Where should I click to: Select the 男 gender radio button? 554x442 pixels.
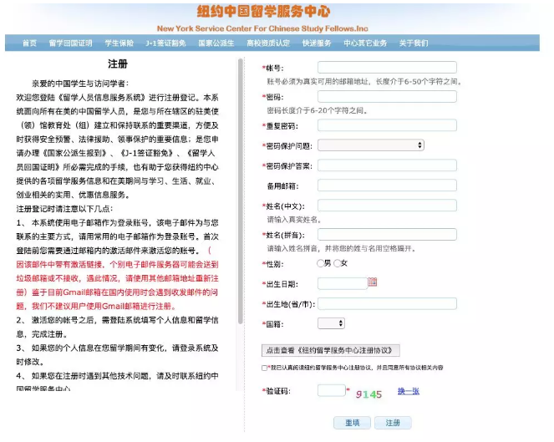320,263
